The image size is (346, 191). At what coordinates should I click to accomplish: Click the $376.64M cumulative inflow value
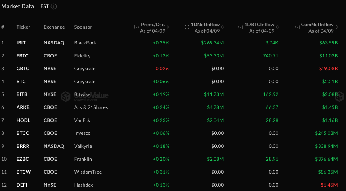pyautogui.click(x=326, y=159)
